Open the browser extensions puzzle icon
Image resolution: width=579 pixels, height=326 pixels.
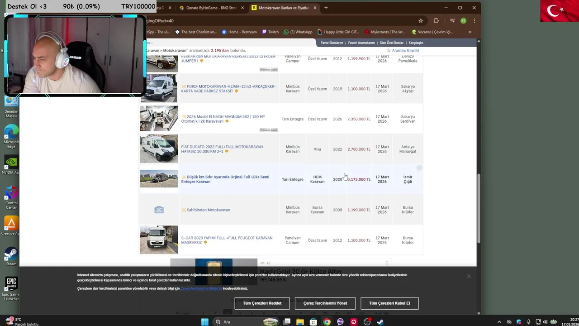pos(436,21)
